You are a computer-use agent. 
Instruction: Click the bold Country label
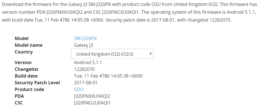[24, 52]
